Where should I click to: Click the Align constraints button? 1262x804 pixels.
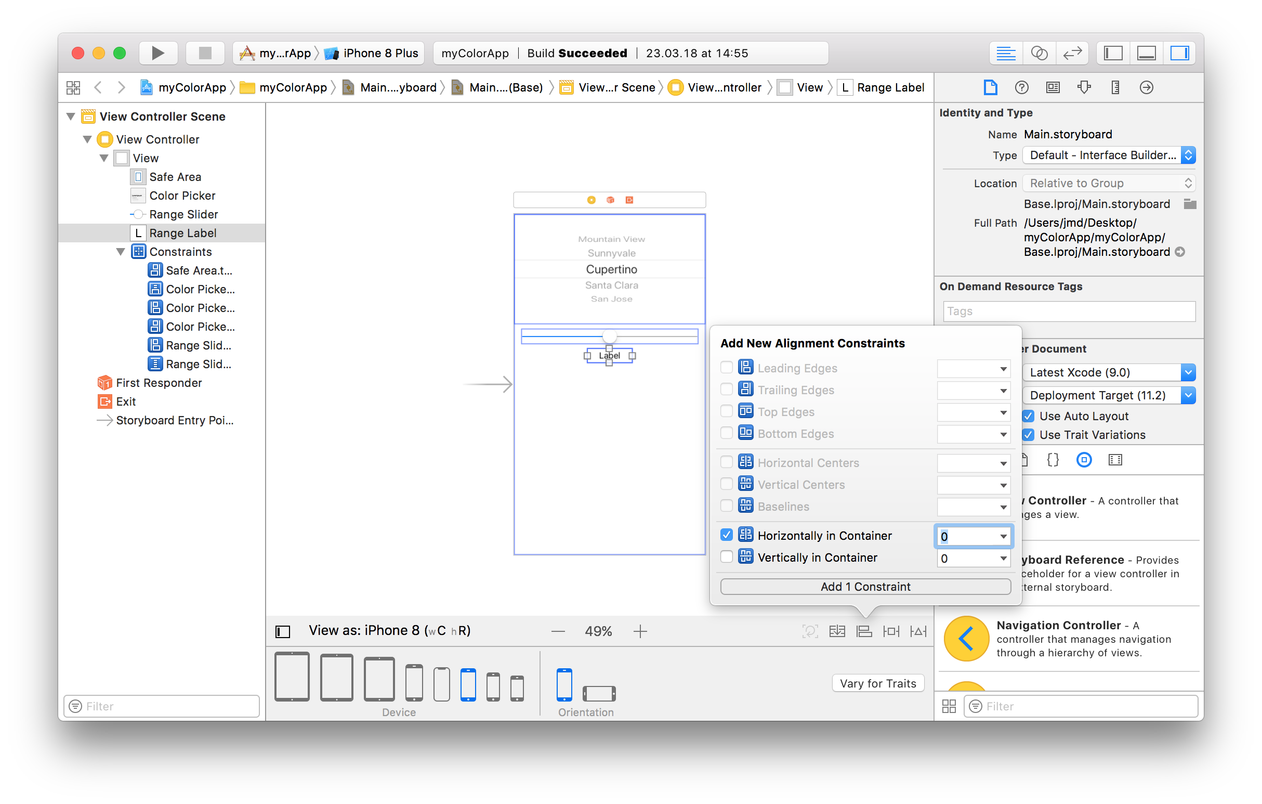864,631
